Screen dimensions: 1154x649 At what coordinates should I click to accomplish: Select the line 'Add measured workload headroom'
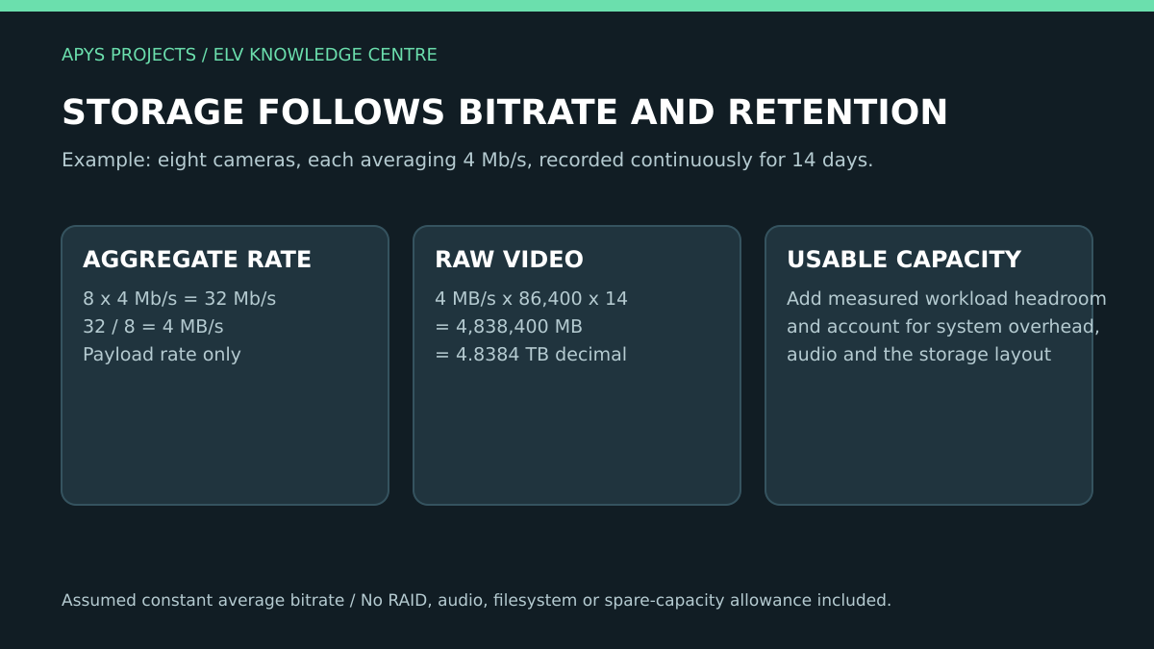[946, 299]
